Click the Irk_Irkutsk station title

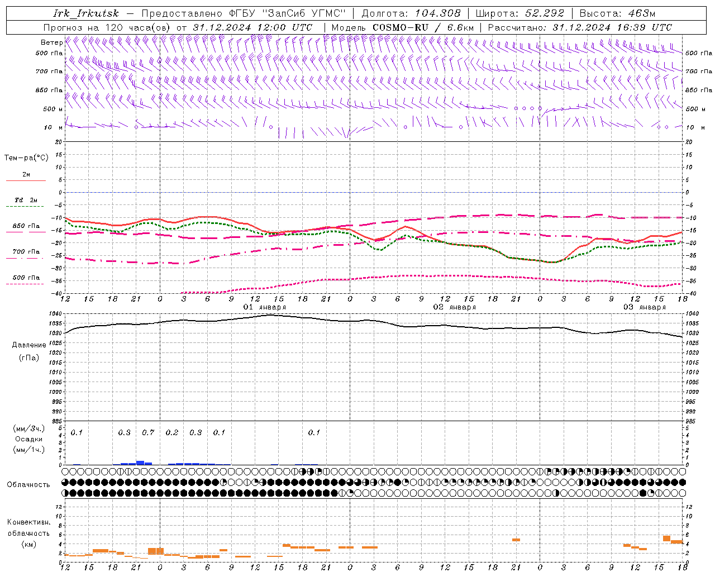point(86,13)
